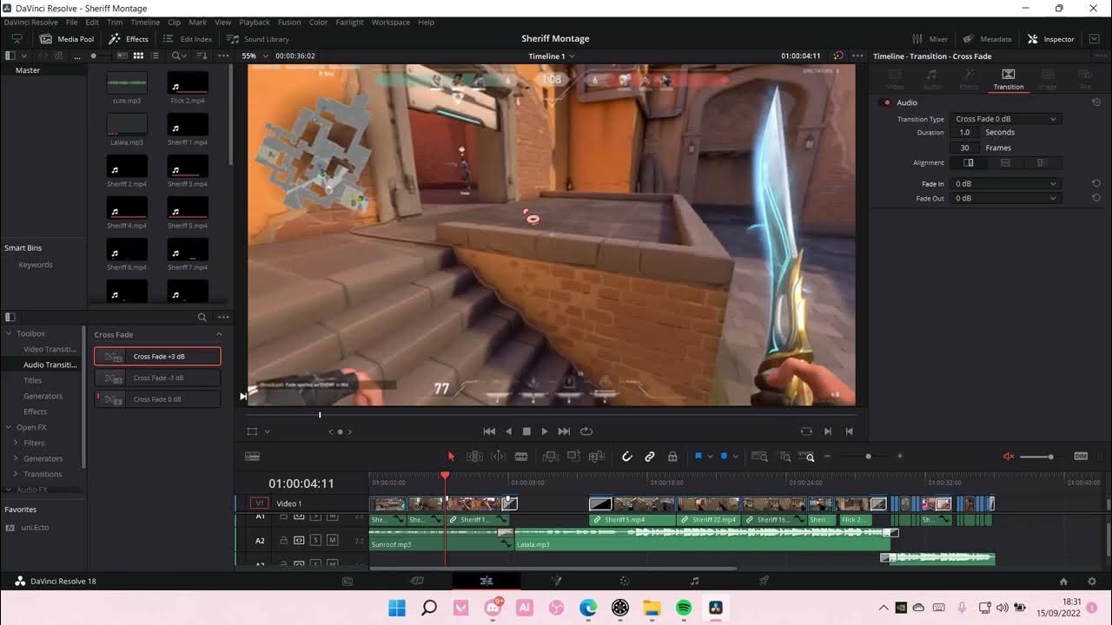Open the Playback menu
The image size is (1112, 625).
[255, 23]
